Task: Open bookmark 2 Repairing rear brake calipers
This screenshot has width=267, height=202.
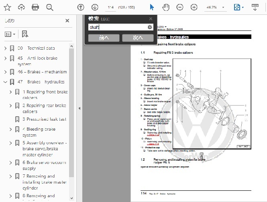Action: (x=44, y=108)
